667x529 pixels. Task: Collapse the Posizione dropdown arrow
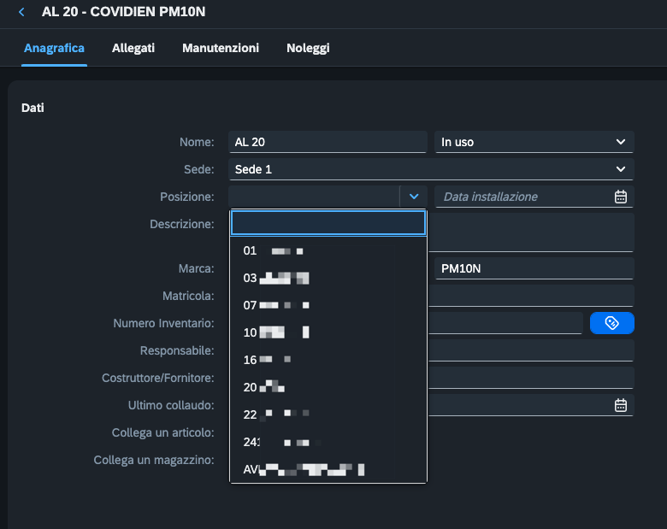click(x=413, y=197)
